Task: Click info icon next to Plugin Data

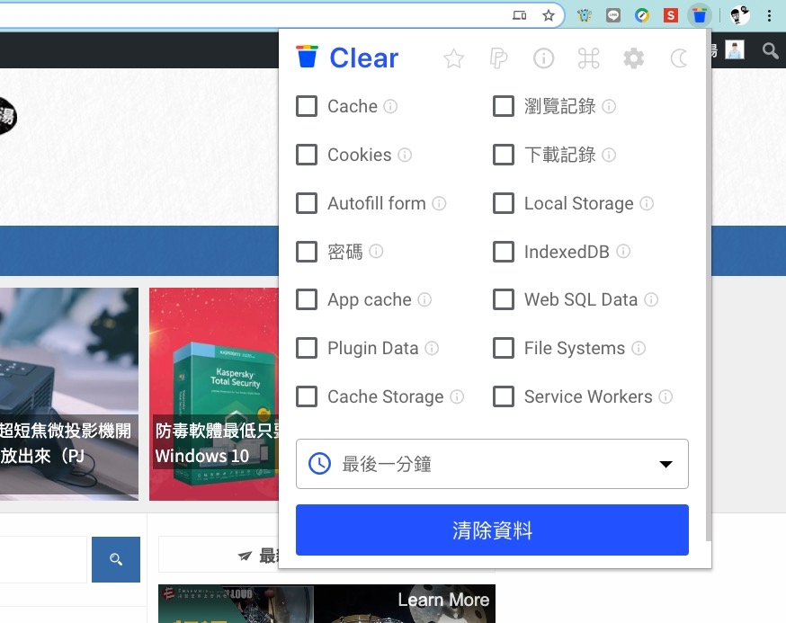Action: pos(432,348)
